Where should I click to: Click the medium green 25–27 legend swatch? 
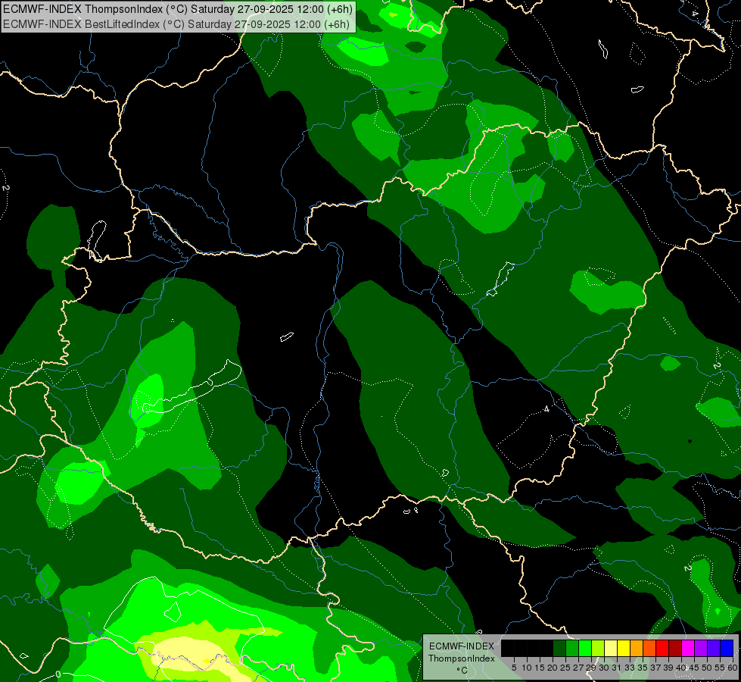572,648
